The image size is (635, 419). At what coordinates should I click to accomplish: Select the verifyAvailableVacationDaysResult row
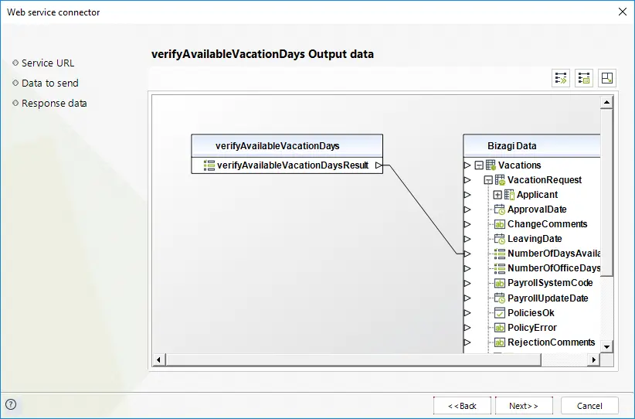coord(287,165)
